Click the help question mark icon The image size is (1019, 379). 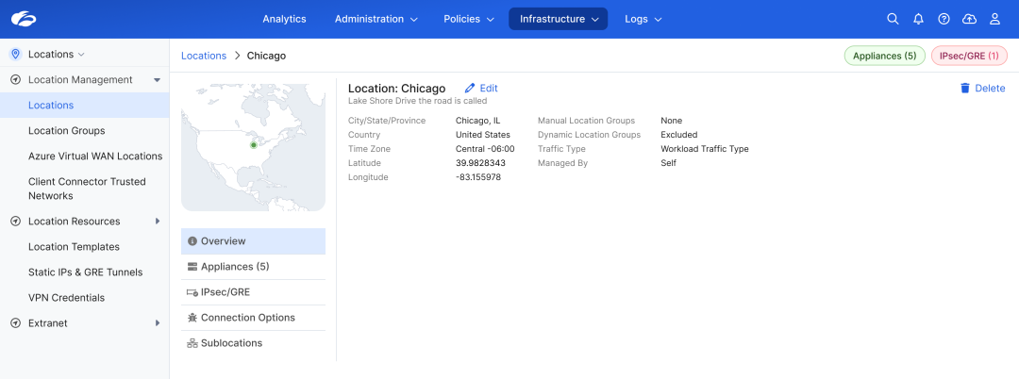coord(944,19)
